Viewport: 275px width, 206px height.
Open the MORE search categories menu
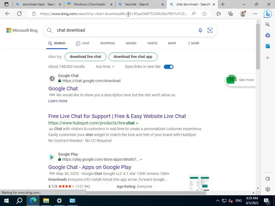pos(194,43)
